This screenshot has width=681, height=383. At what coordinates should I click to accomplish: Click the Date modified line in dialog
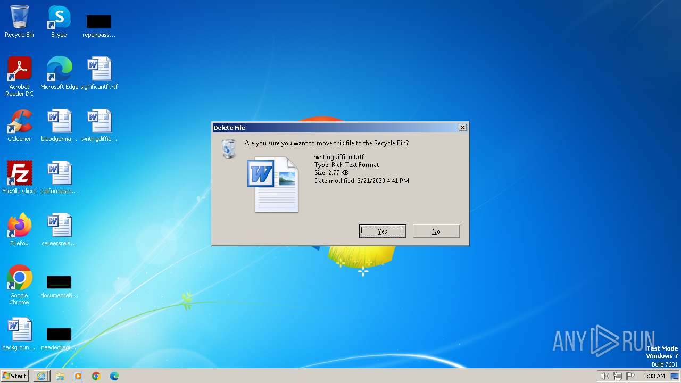click(361, 181)
